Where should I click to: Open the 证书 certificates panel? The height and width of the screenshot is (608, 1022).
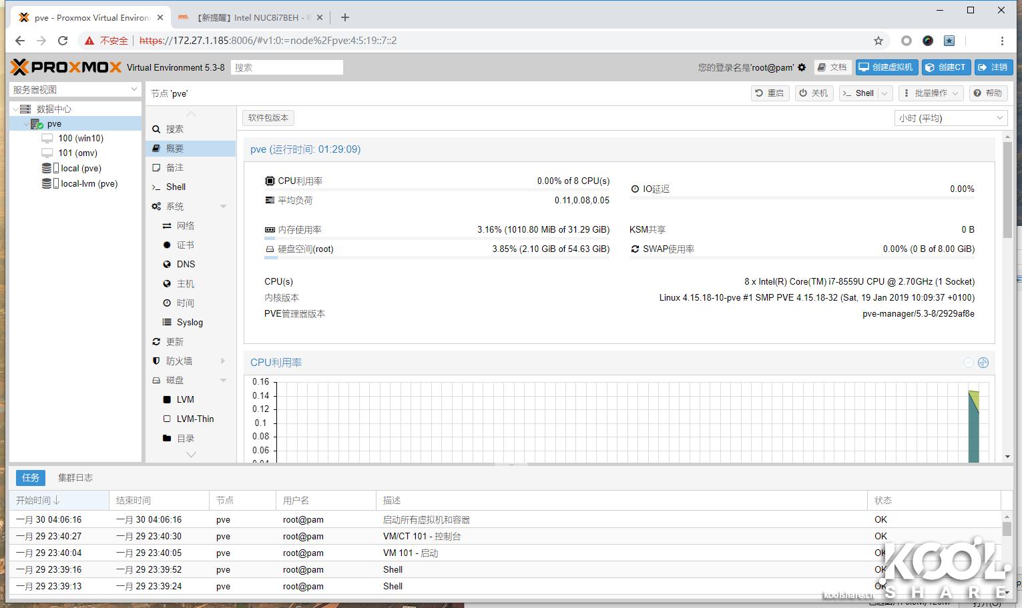pos(184,245)
